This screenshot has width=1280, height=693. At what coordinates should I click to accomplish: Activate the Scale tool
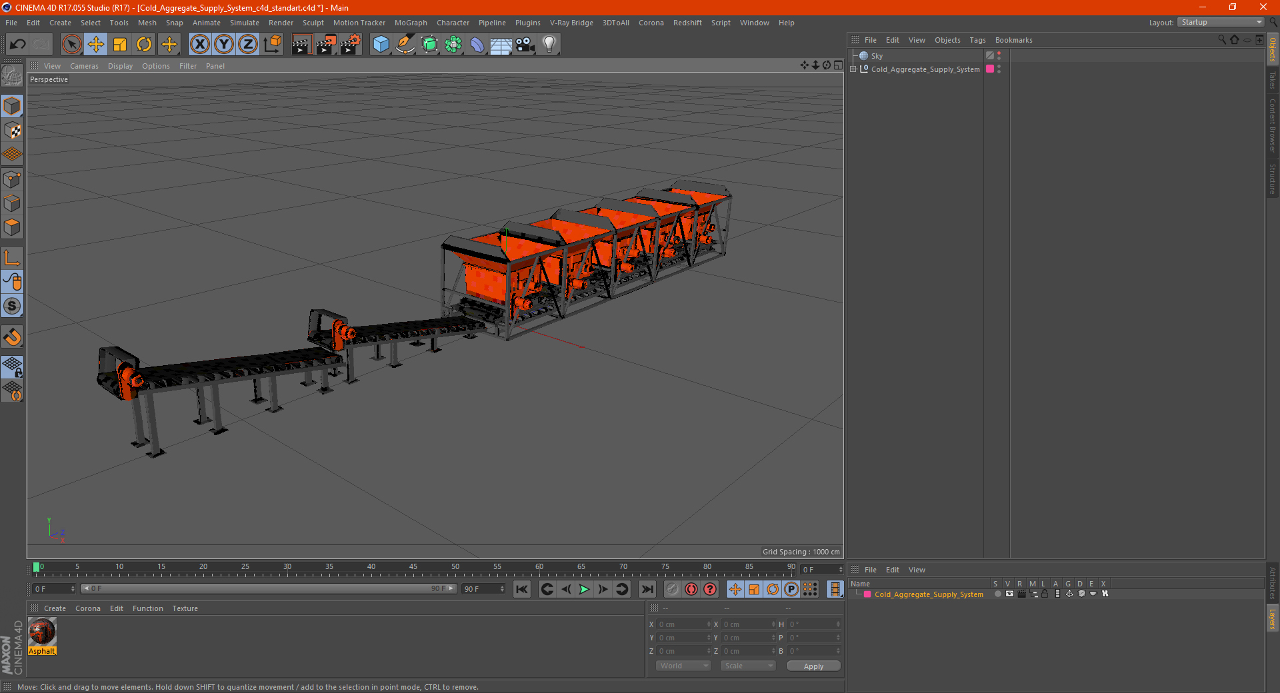coord(120,45)
